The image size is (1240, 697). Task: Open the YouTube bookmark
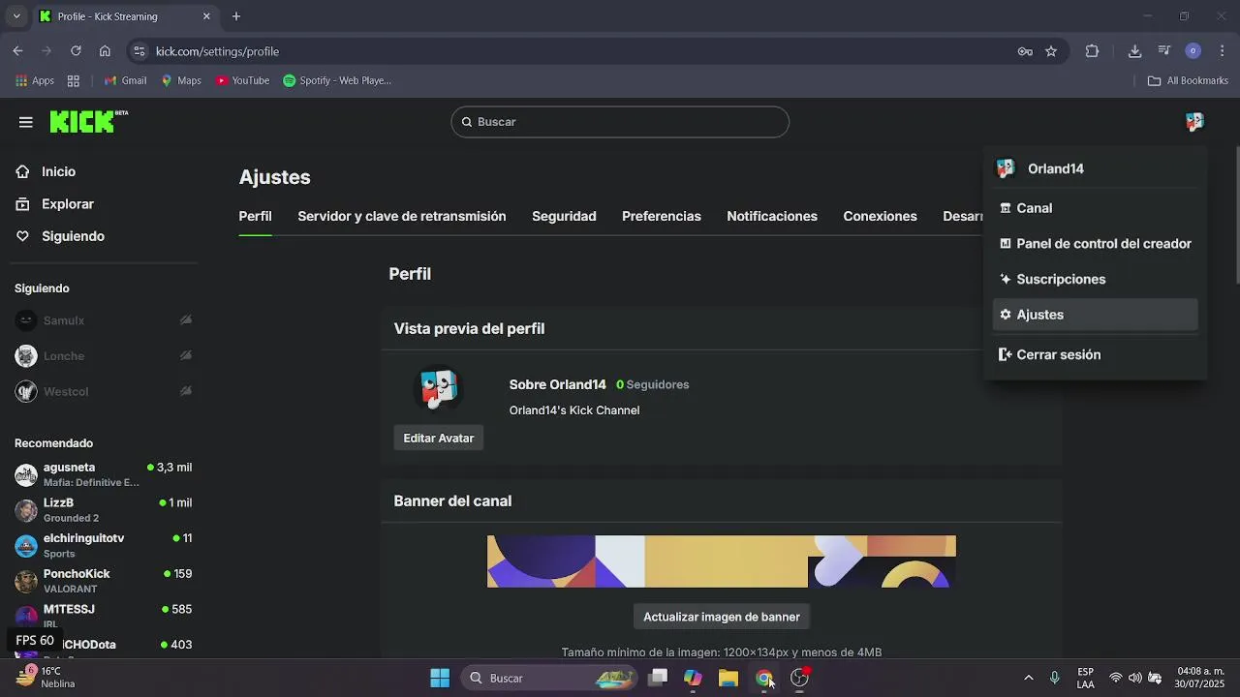pos(242,81)
